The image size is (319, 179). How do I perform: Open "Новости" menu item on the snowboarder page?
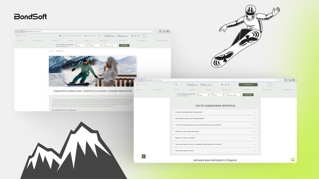[x=55, y=41]
